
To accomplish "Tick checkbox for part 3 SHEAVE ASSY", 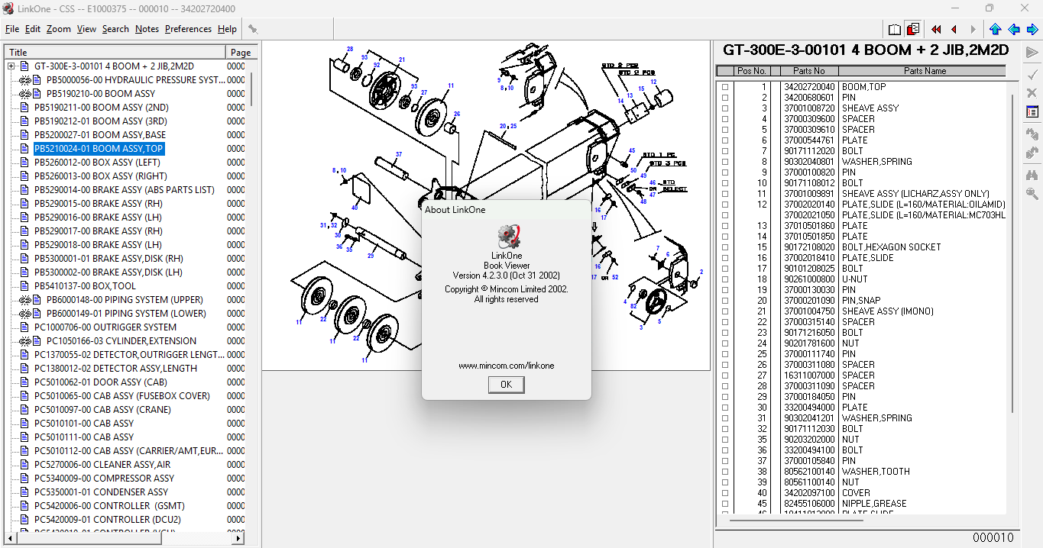I will pyautogui.click(x=724, y=108).
